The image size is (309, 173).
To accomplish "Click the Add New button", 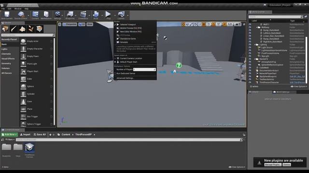I will [x=9, y=135].
